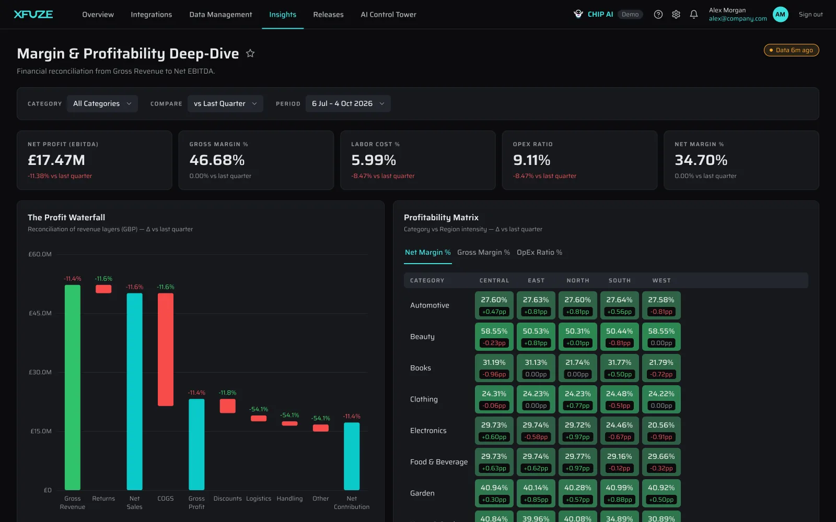This screenshot has width=836, height=522.
Task: Favorite the dashboard with star icon
Action: [x=250, y=53]
